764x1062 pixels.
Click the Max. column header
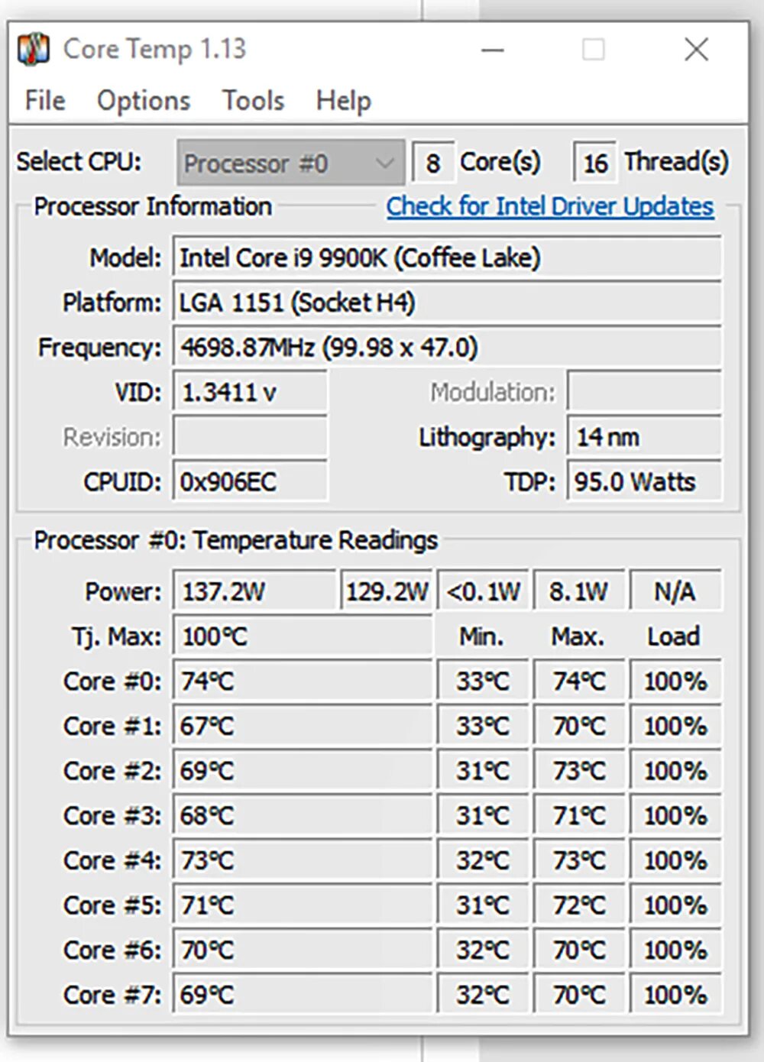[578, 636]
